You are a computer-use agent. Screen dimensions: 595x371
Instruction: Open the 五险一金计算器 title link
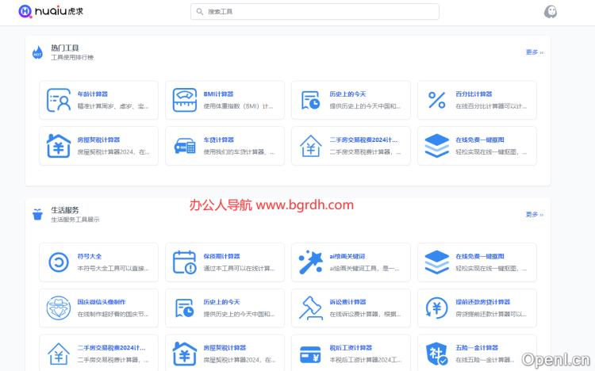(477, 347)
